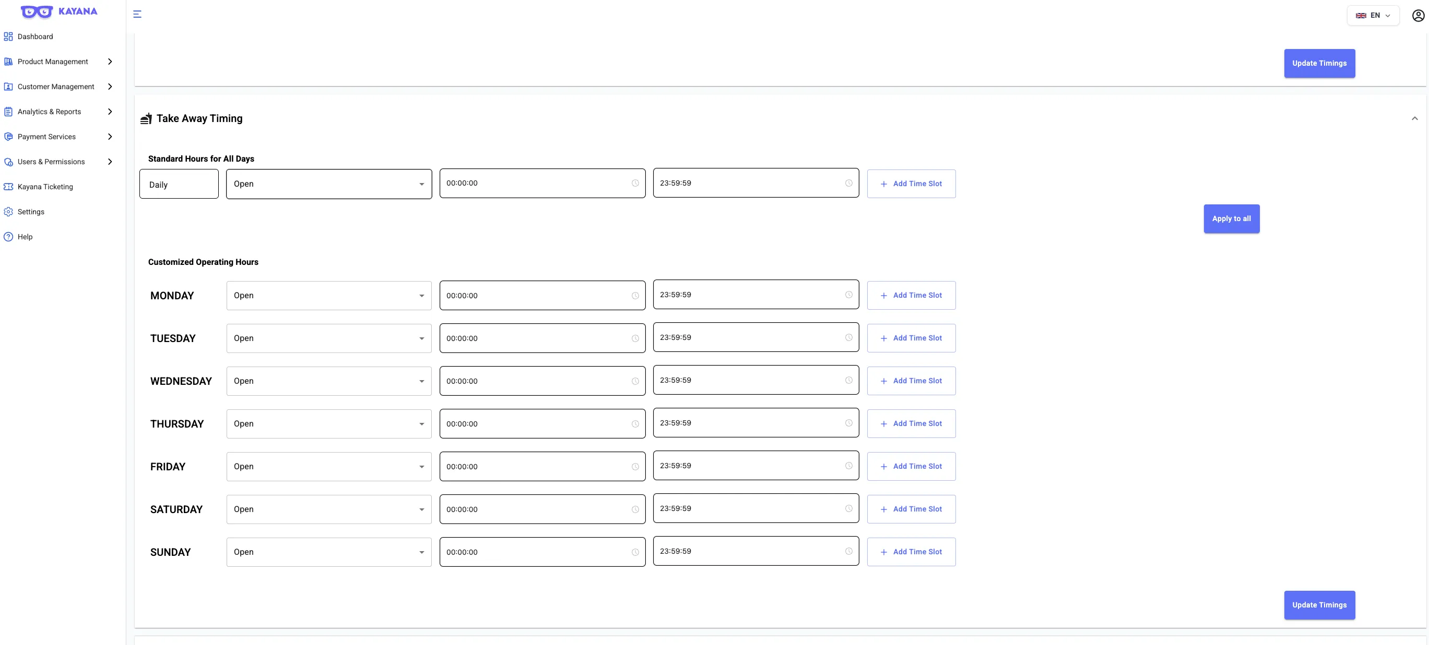
Task: Add Time Slot for Tuesday
Action: pyautogui.click(x=911, y=338)
